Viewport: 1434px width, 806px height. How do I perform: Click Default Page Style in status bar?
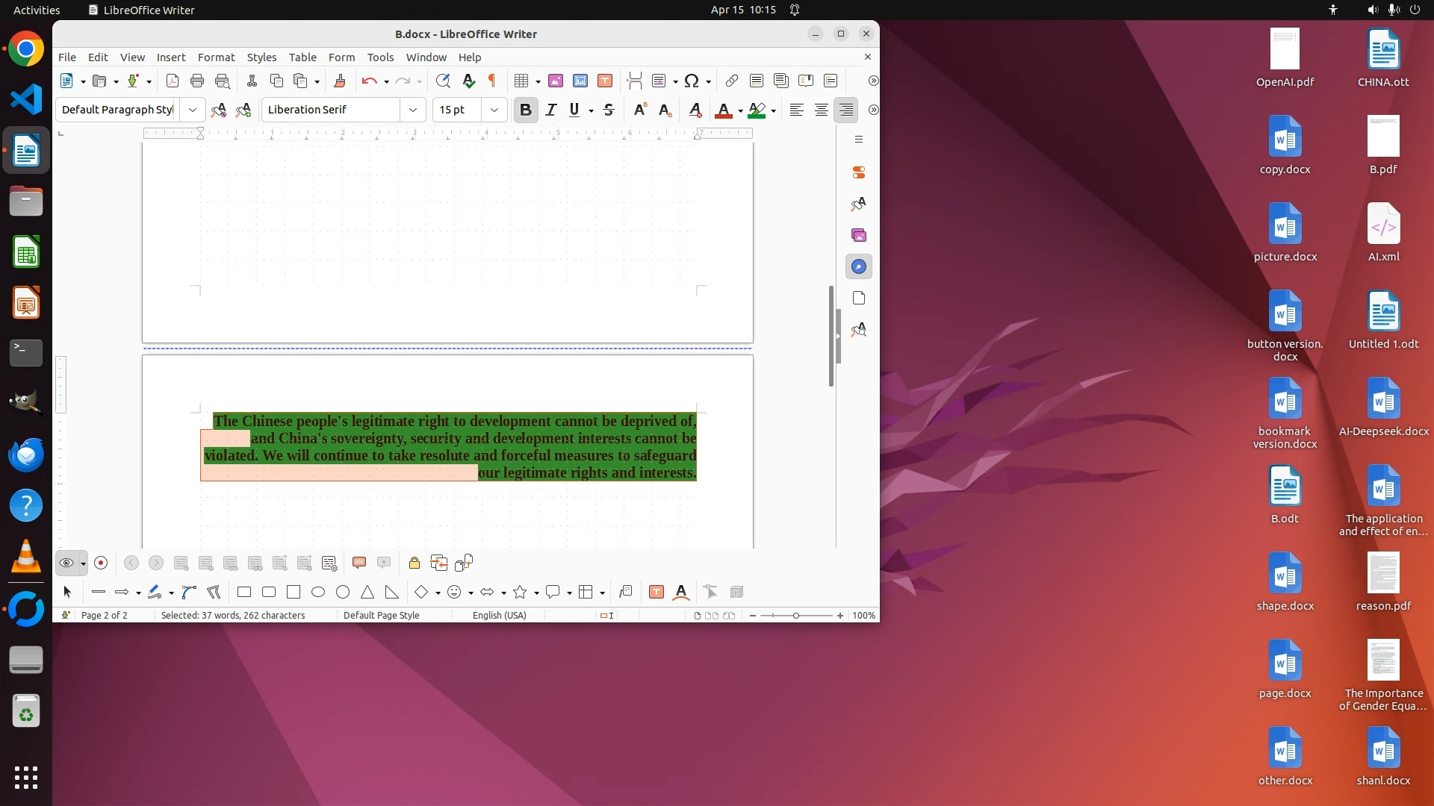tap(381, 616)
